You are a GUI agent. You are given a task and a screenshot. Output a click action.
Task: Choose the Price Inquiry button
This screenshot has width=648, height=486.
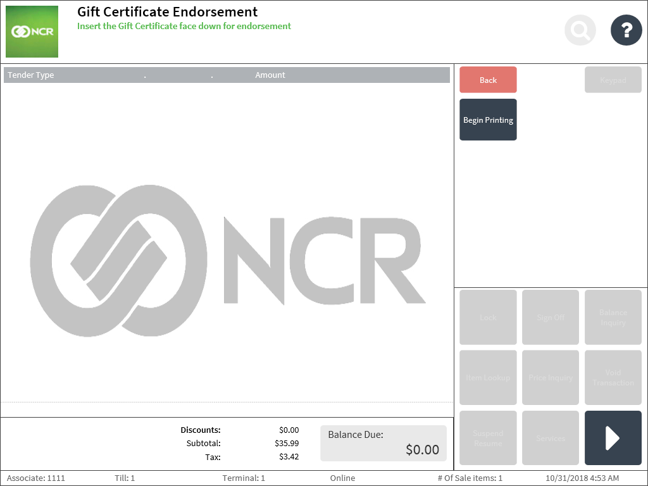[x=551, y=378]
